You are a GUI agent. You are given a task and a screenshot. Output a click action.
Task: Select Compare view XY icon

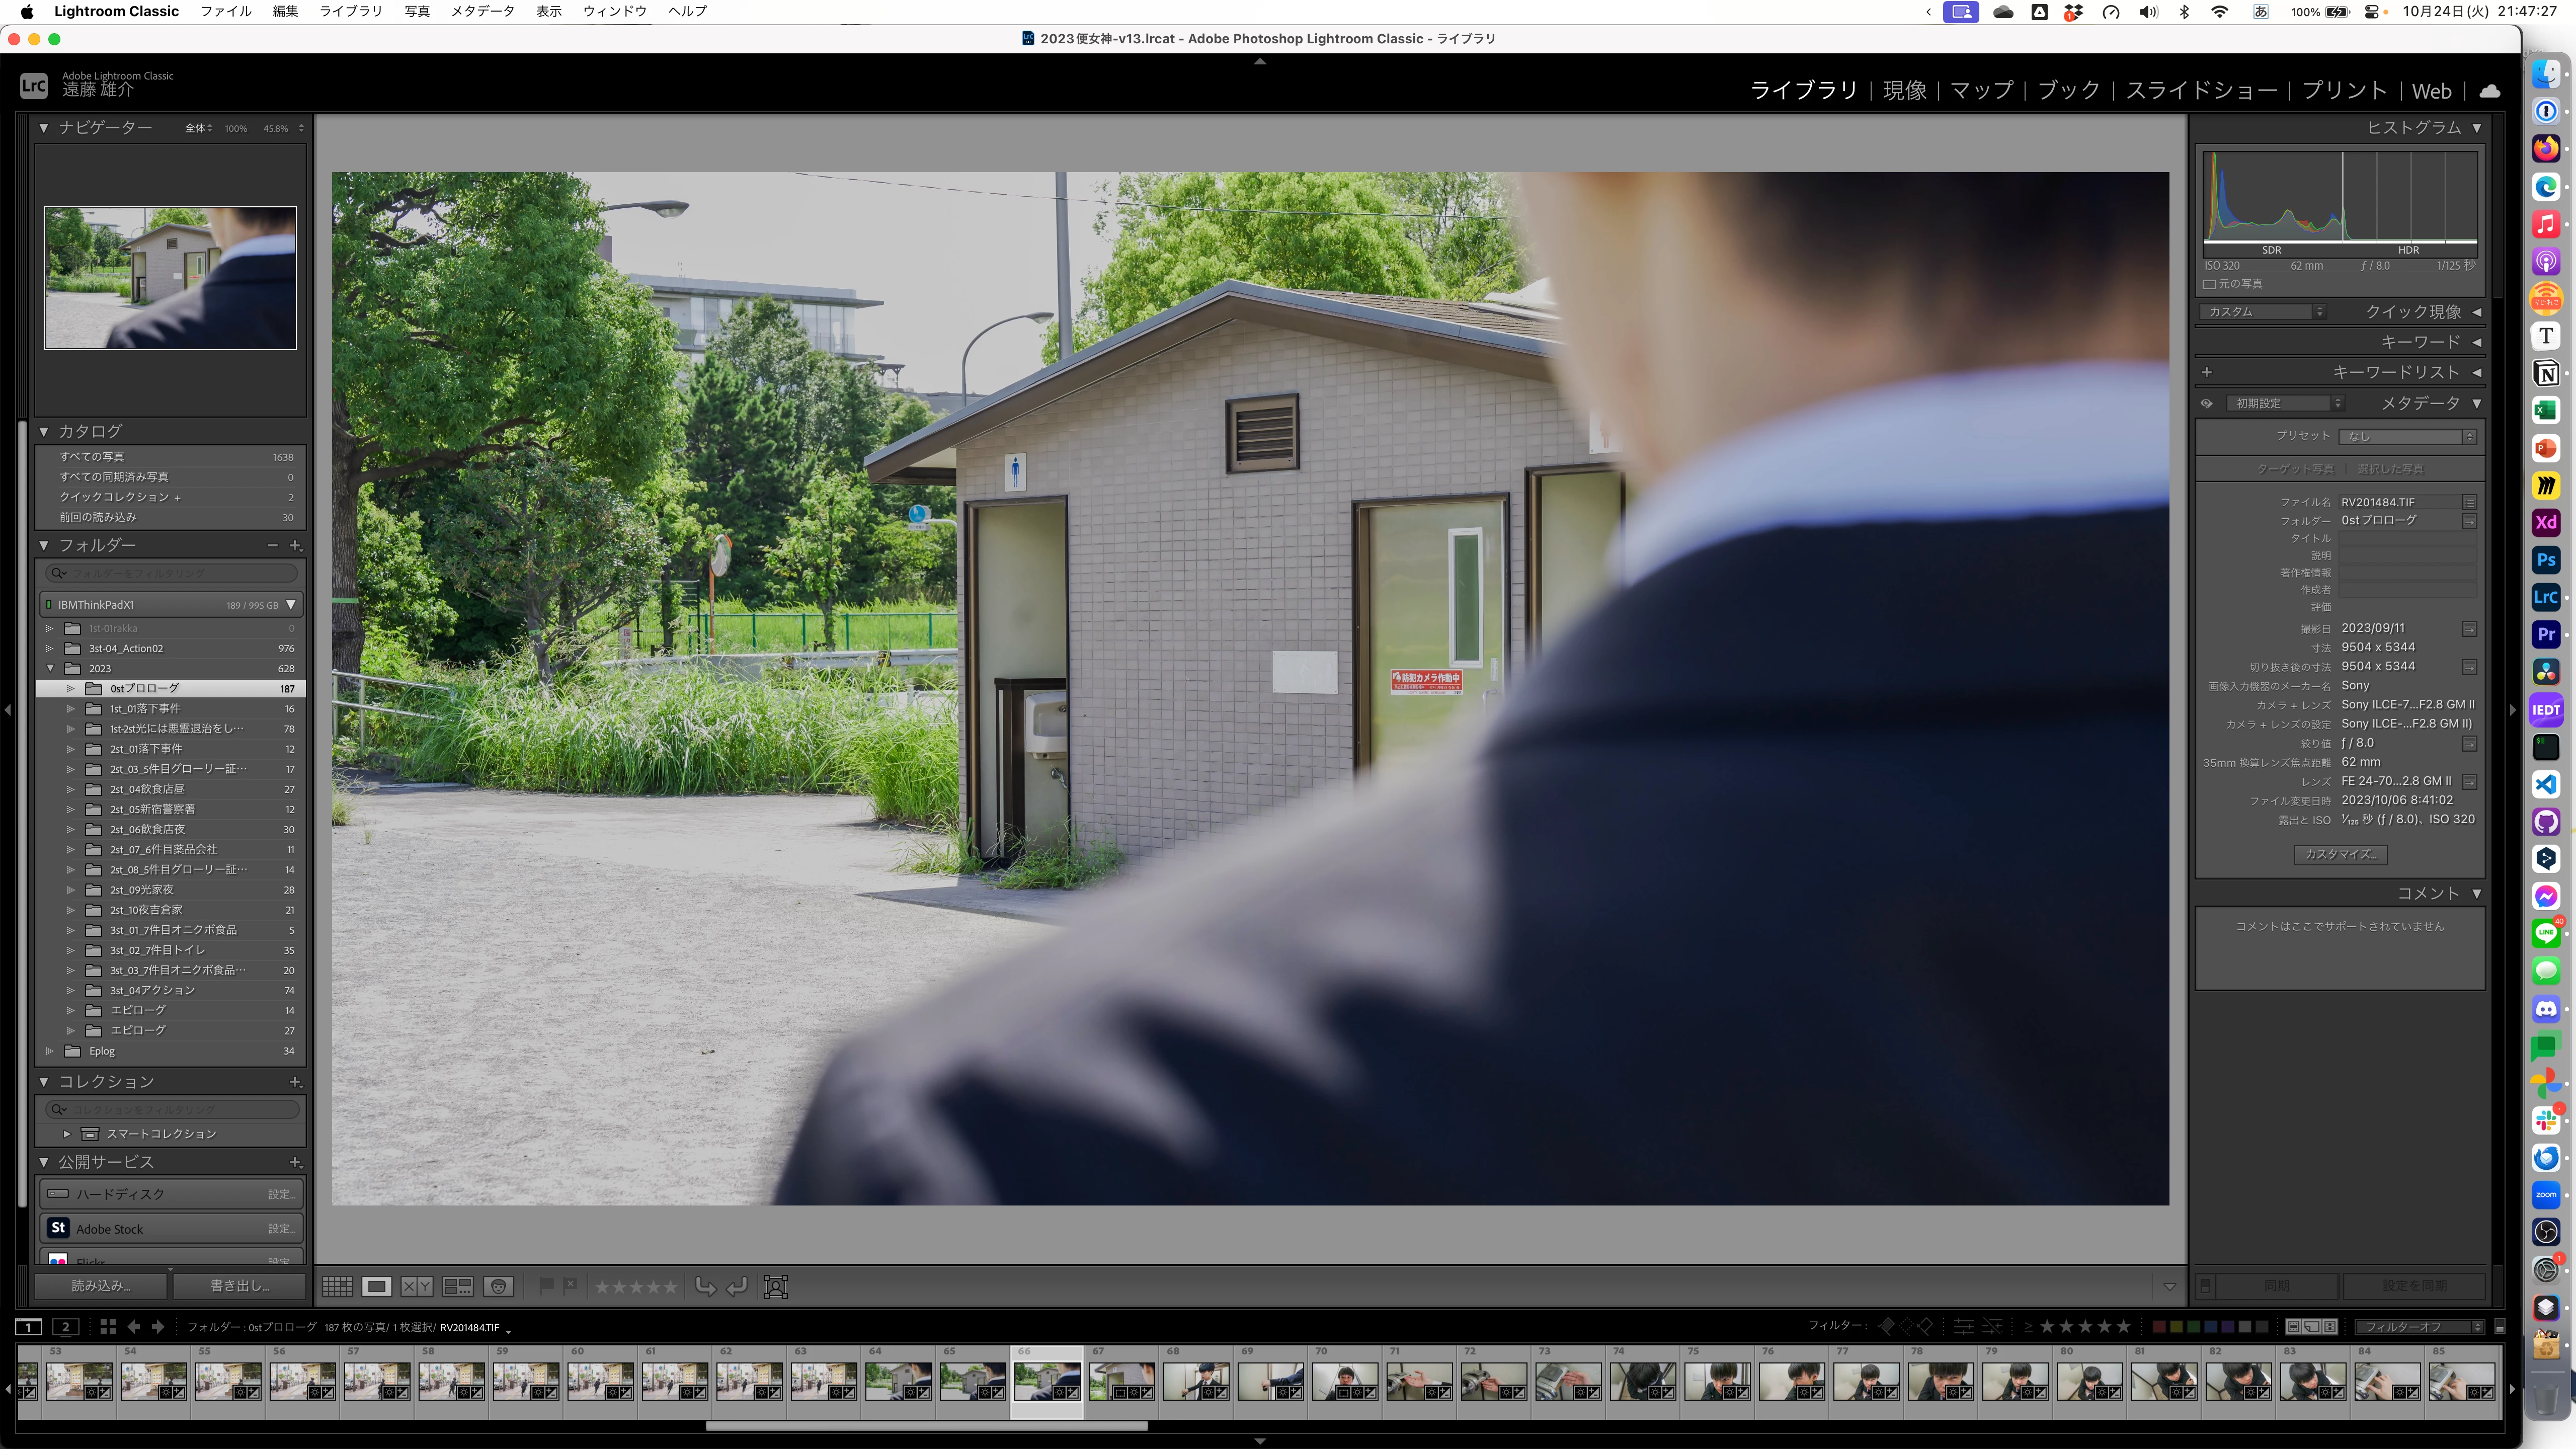click(417, 1286)
